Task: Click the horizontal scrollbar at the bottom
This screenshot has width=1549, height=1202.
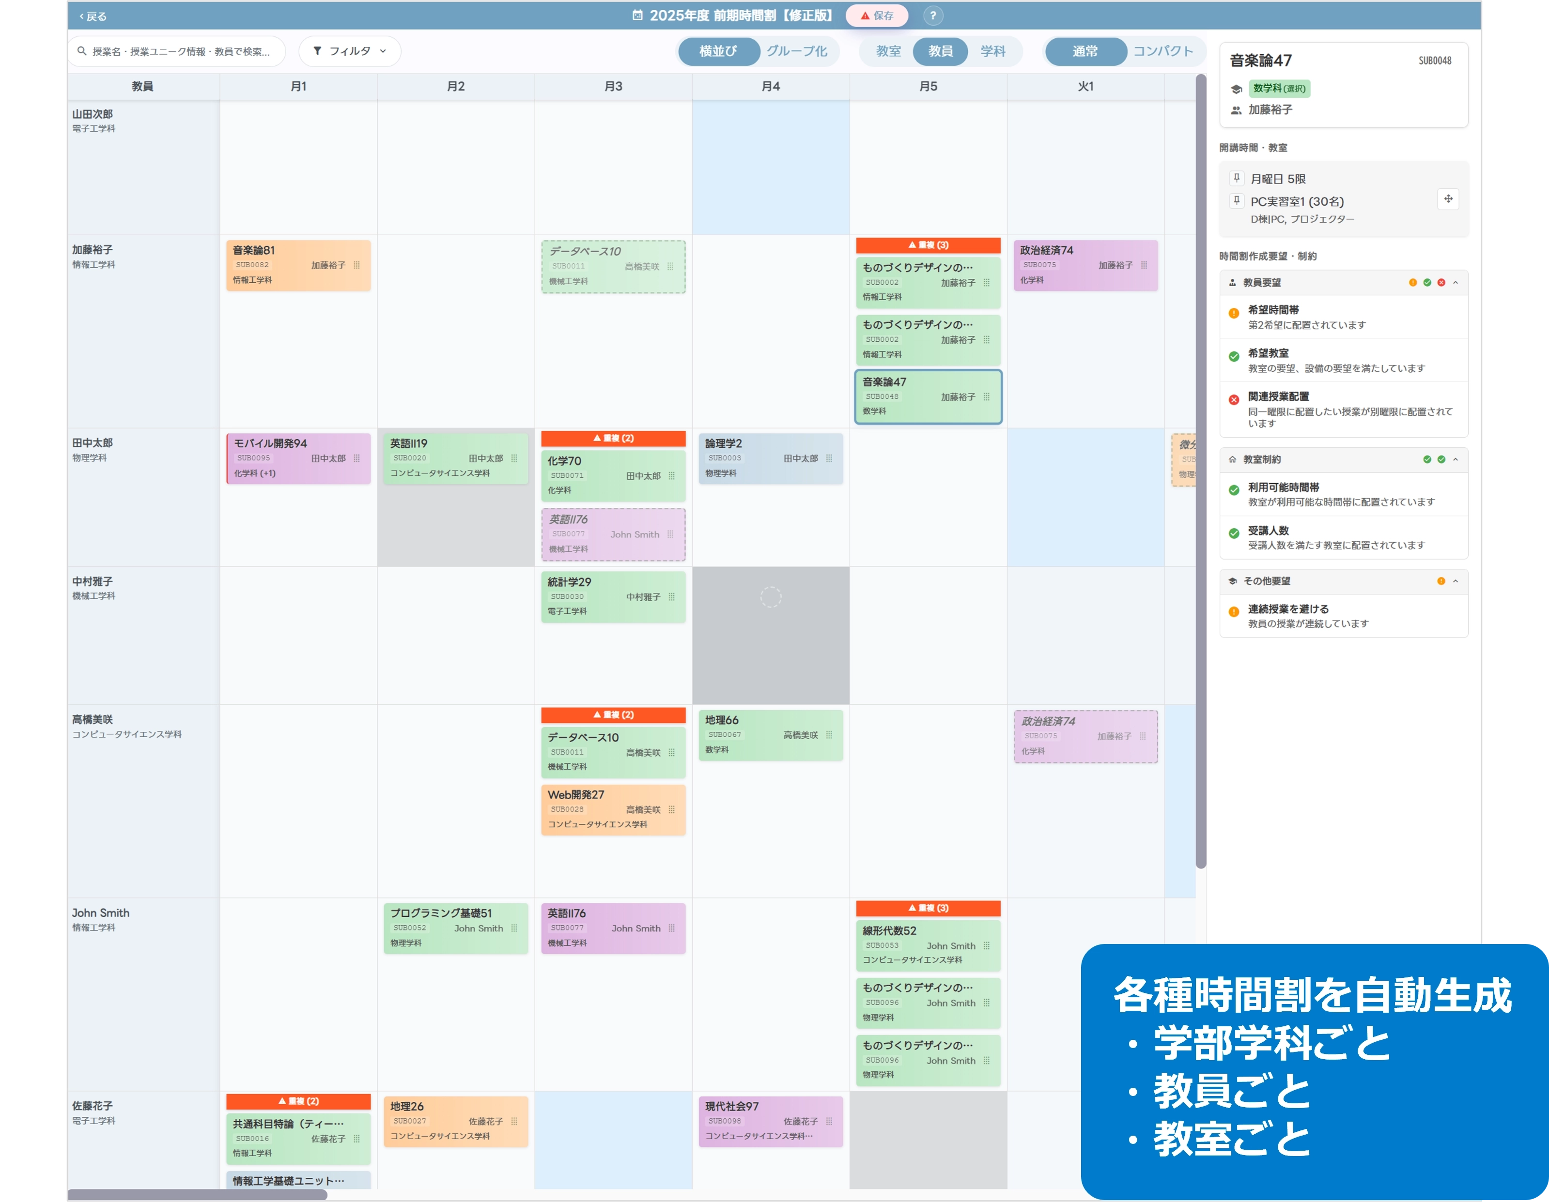Action: tap(197, 1194)
